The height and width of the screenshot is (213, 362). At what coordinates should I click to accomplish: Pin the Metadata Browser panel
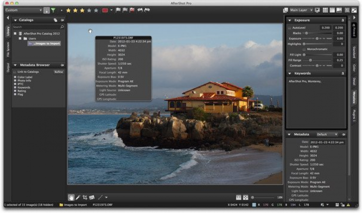tap(62, 65)
